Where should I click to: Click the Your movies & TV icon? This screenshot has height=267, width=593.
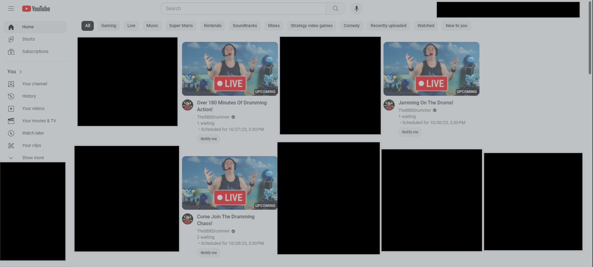coord(11,121)
